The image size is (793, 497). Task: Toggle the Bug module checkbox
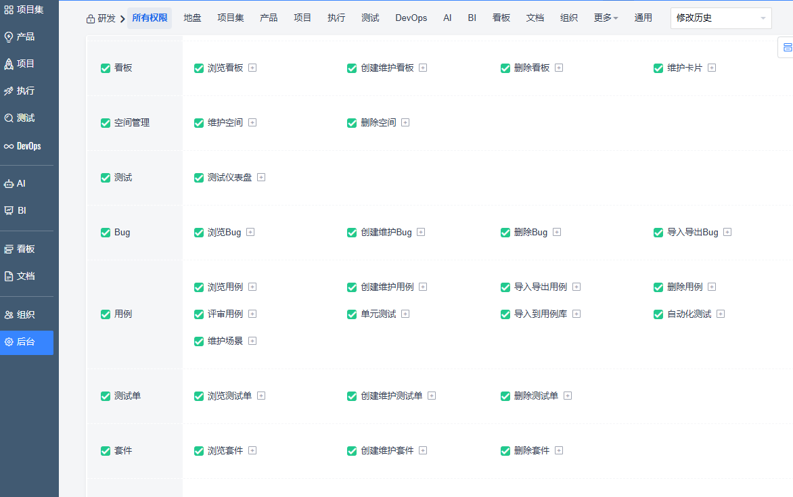[105, 233]
